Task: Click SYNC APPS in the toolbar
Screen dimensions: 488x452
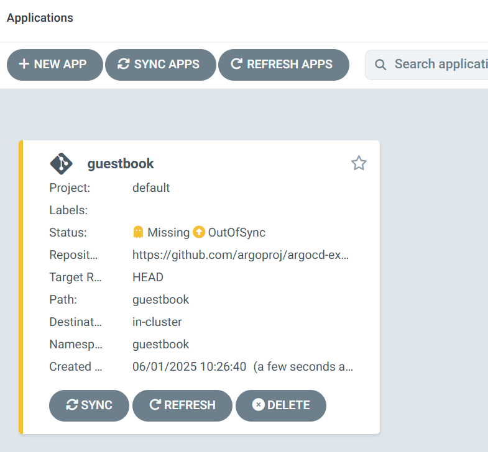Action: coord(160,65)
